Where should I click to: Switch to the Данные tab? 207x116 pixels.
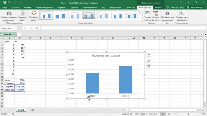click(74, 7)
